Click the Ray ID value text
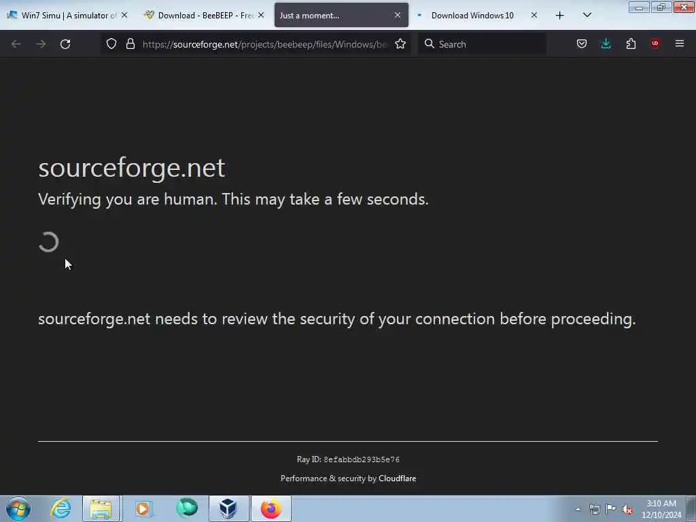 tap(362, 459)
